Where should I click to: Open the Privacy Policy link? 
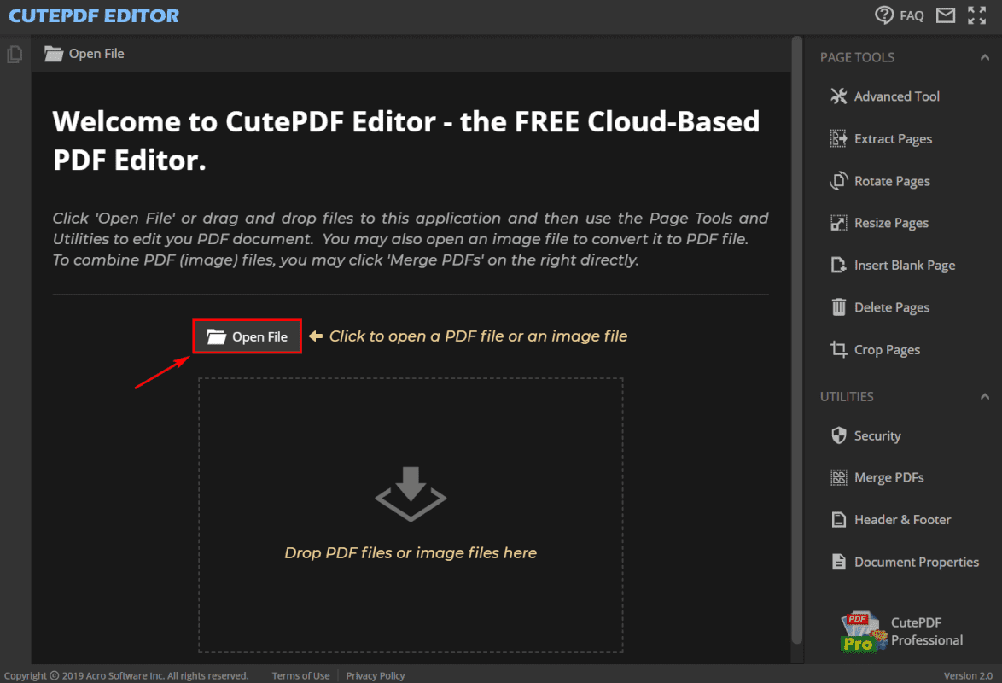376,675
